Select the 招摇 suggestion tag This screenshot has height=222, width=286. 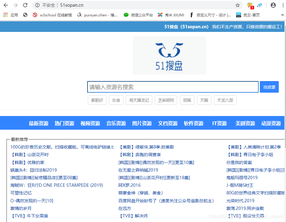coord(187,100)
